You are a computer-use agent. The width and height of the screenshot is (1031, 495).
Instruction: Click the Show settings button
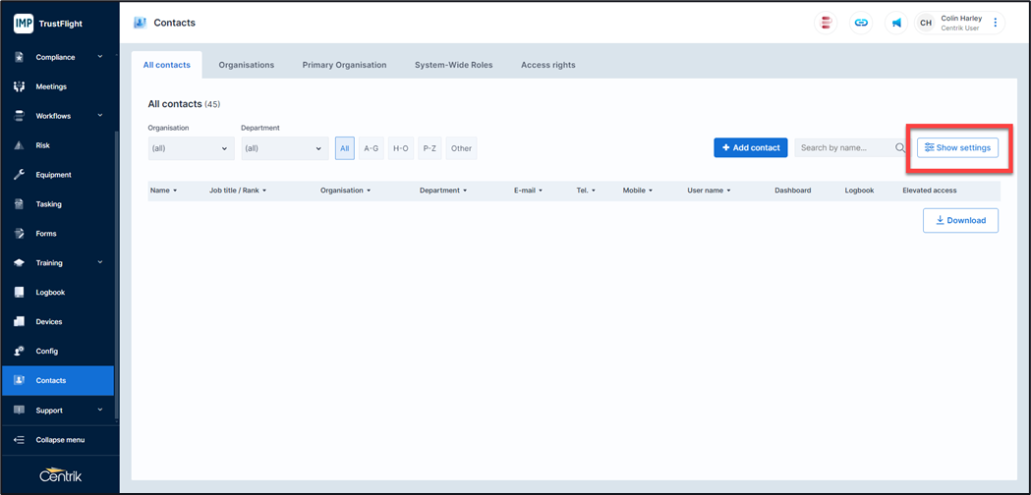click(x=957, y=147)
